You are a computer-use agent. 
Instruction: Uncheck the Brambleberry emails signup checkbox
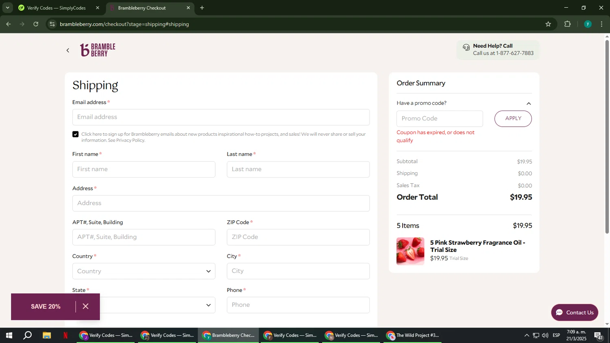75,134
